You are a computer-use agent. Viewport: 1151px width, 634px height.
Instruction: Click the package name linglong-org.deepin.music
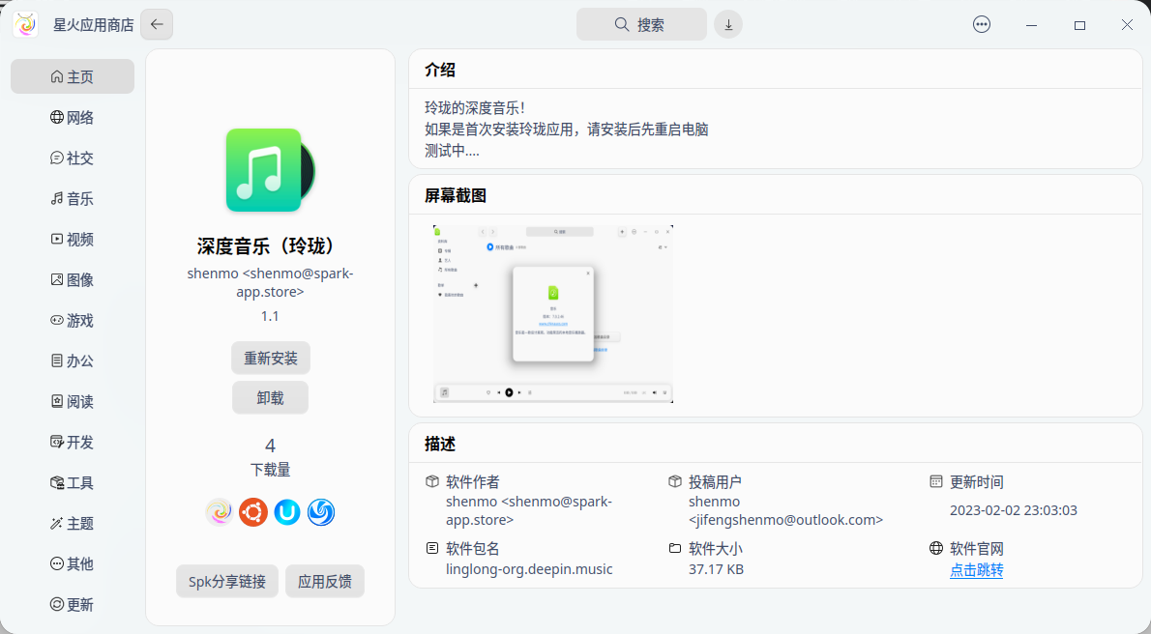tap(529, 568)
